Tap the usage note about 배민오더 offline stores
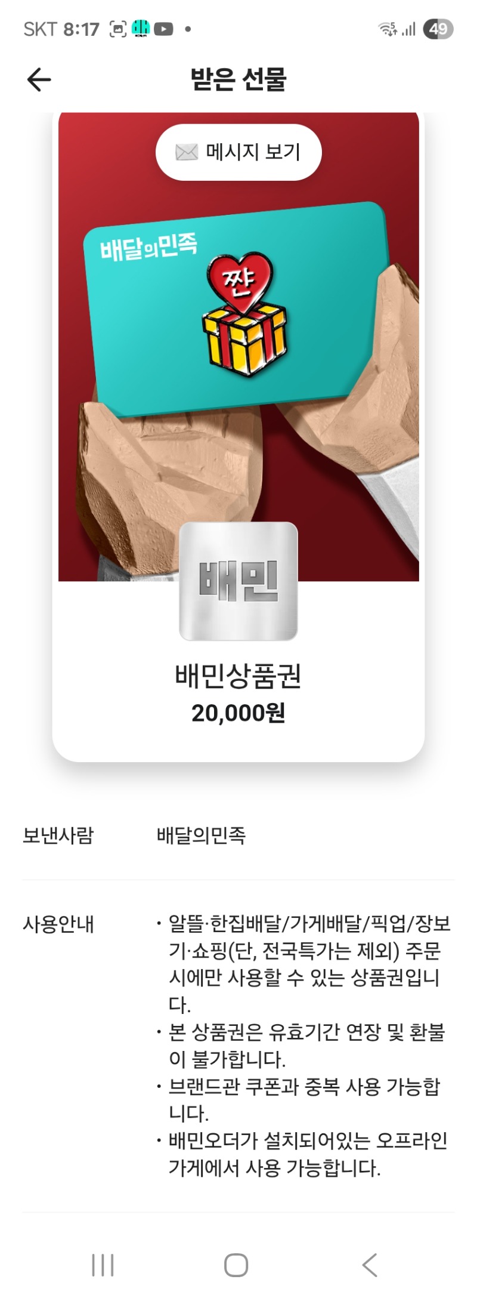This screenshot has height=1301, width=477. click(x=303, y=1154)
